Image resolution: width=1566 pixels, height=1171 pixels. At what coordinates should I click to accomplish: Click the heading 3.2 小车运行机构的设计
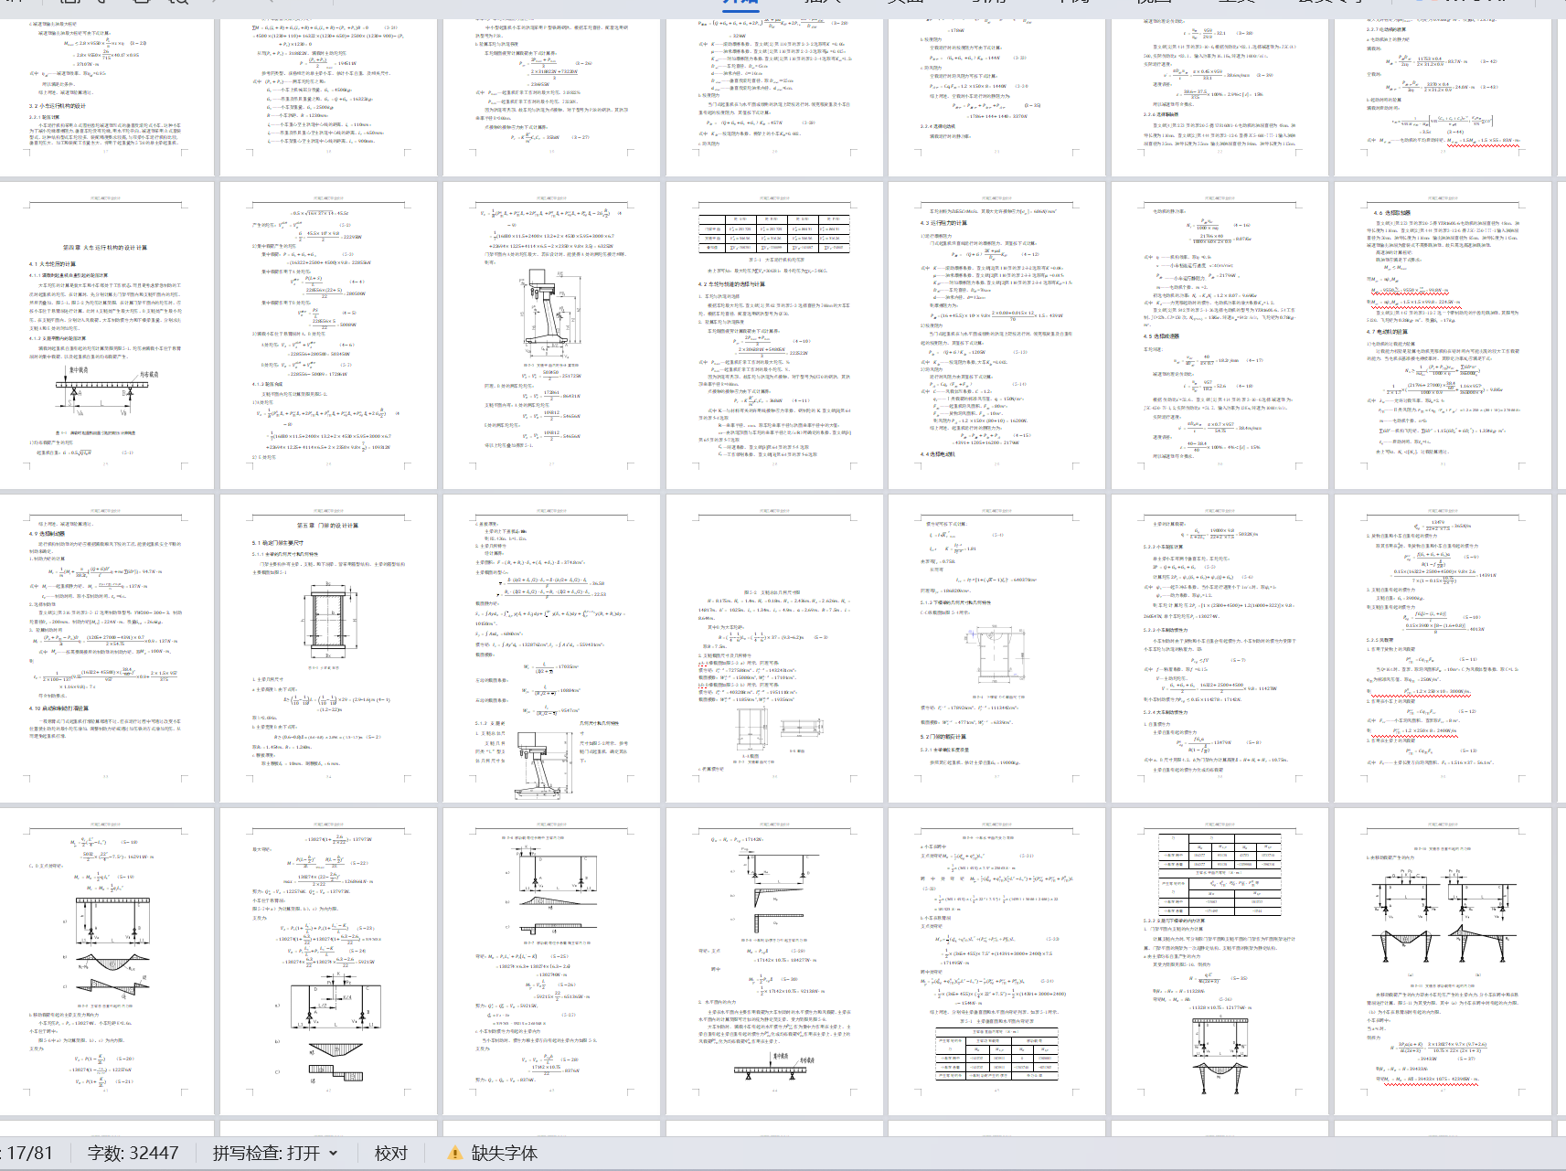[x=58, y=106]
